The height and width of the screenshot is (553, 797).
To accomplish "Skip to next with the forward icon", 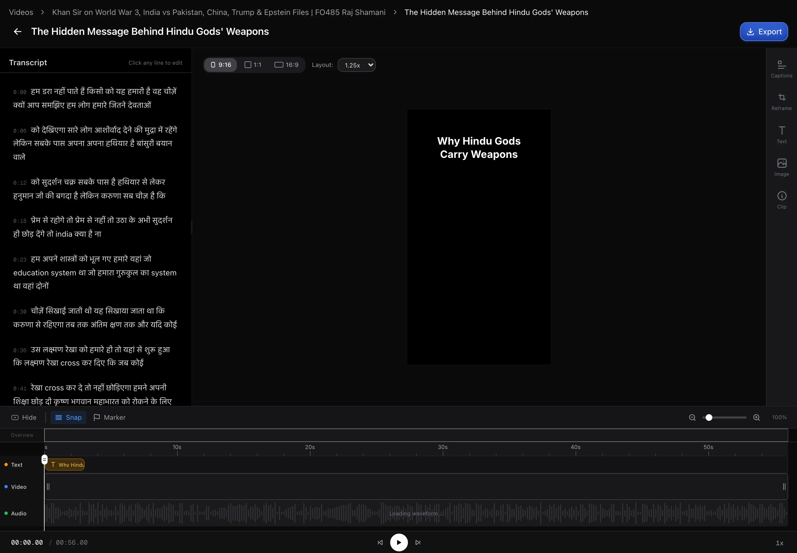I will tap(418, 542).
